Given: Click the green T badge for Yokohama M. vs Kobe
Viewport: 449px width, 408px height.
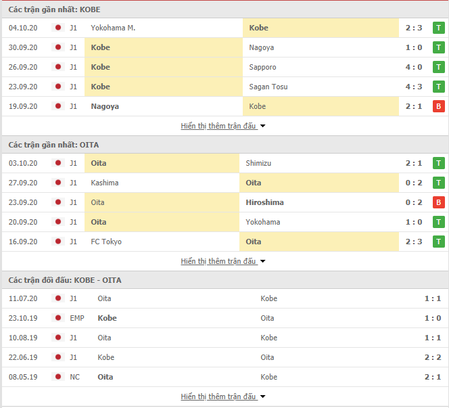Looking at the screenshot, I should [x=438, y=28].
